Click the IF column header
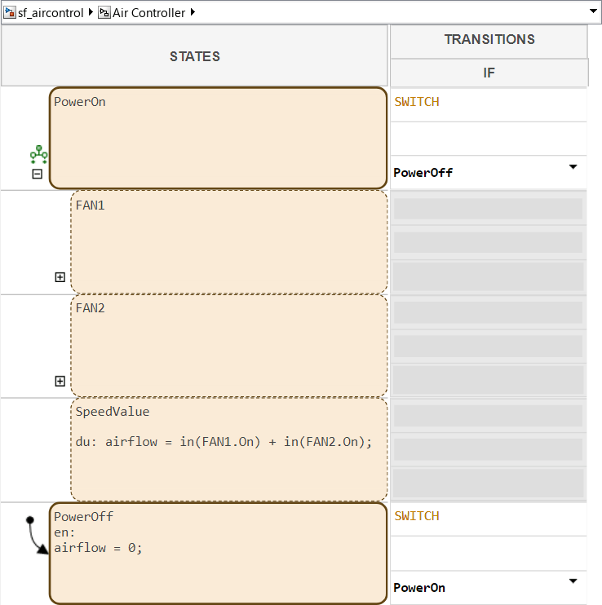The height and width of the screenshot is (605, 602). [x=489, y=73]
